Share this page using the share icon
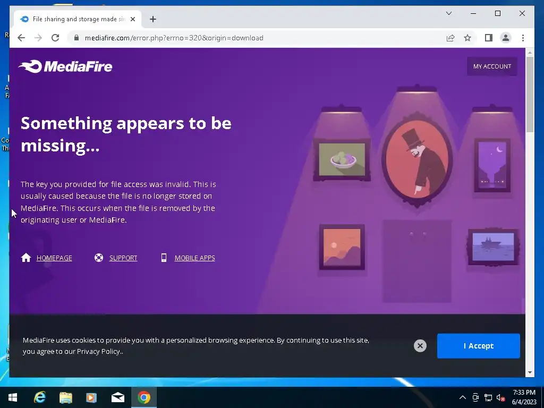 click(450, 38)
